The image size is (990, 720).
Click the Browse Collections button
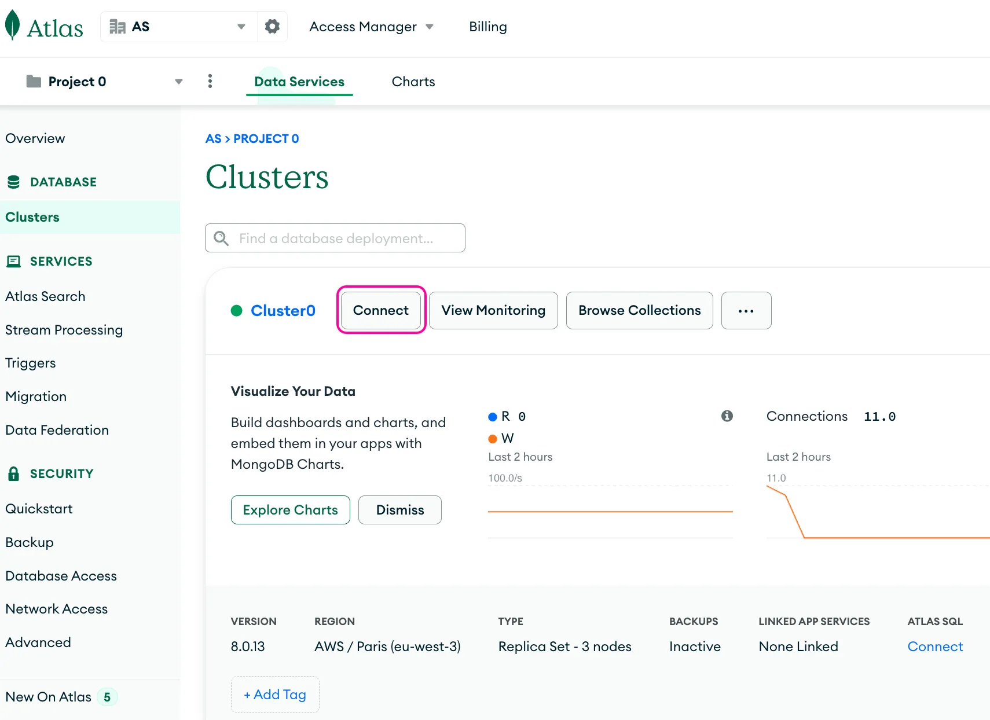tap(640, 310)
